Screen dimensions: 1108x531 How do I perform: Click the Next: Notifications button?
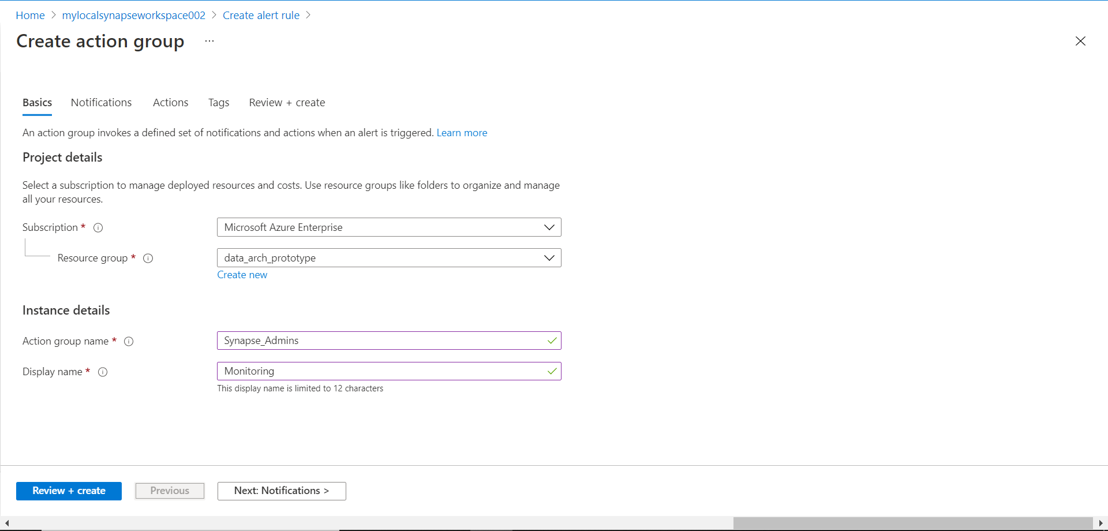click(x=282, y=491)
